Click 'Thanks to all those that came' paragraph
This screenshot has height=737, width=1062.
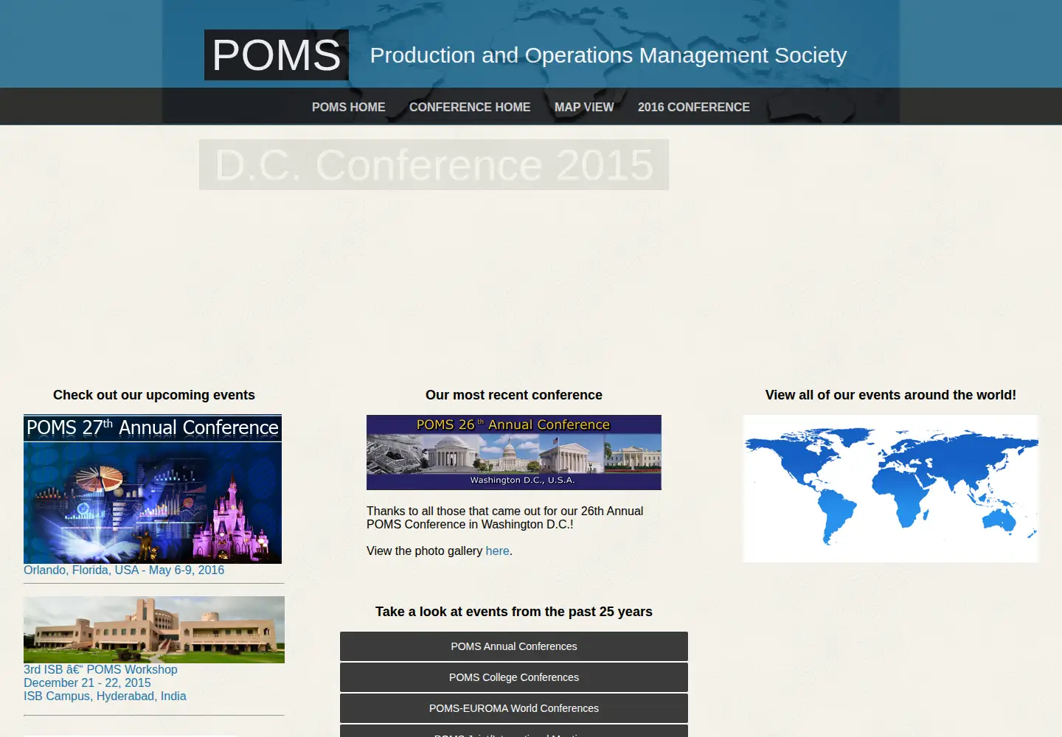(x=505, y=517)
